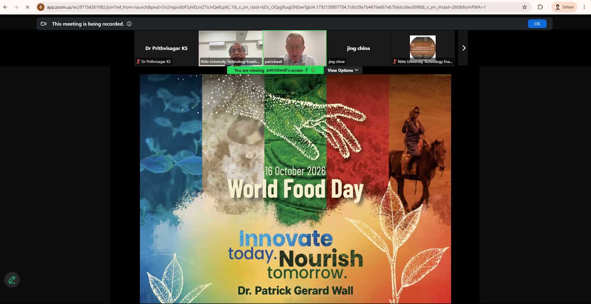Image resolution: width=591 pixels, height=304 pixels.
Task: Select Dr Prithvisagar KS participant tile
Action: click(166, 48)
